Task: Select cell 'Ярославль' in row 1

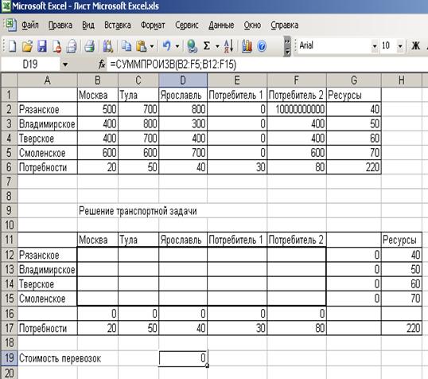Action: (183, 95)
